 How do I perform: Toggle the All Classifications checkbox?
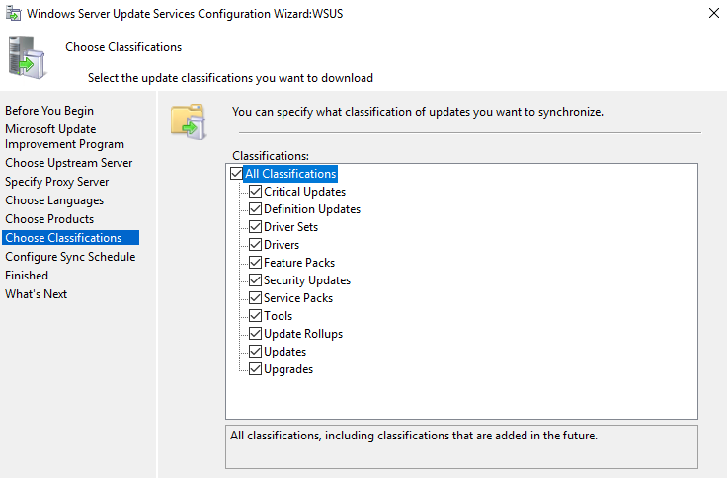(235, 174)
